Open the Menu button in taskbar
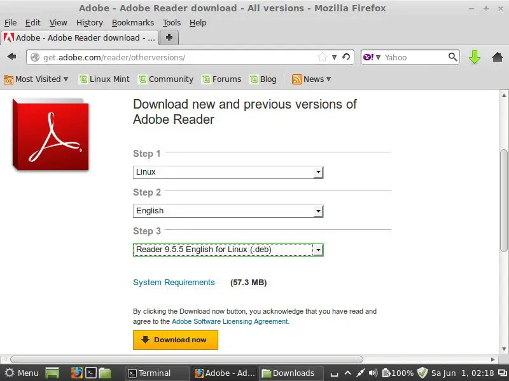This screenshot has width=509, height=381. coord(22,373)
